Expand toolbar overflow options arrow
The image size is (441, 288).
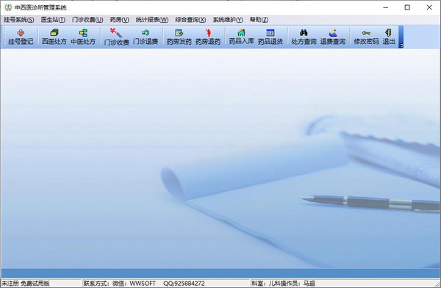tap(401, 46)
